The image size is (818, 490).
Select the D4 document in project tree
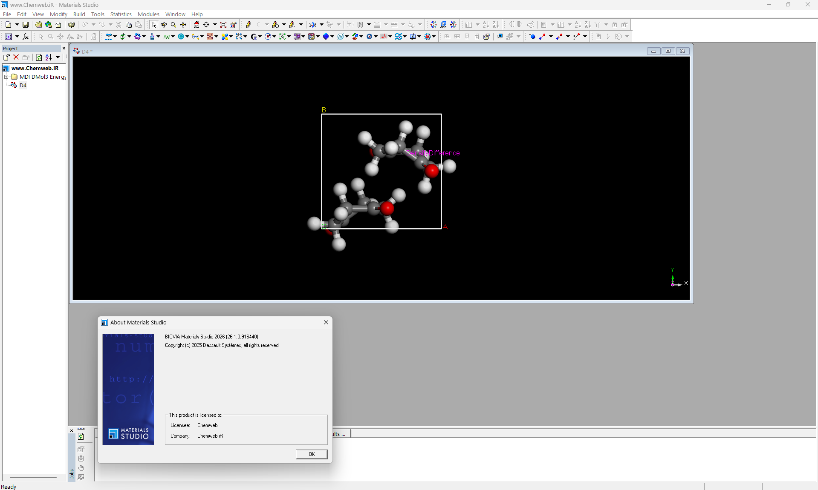[x=23, y=86]
